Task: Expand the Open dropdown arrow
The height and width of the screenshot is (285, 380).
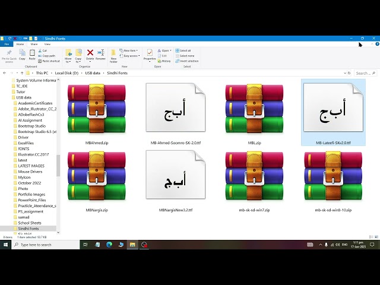Action: [170, 50]
